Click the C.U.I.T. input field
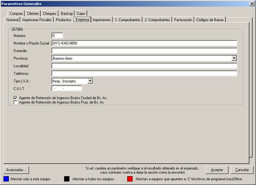 click(x=67, y=88)
